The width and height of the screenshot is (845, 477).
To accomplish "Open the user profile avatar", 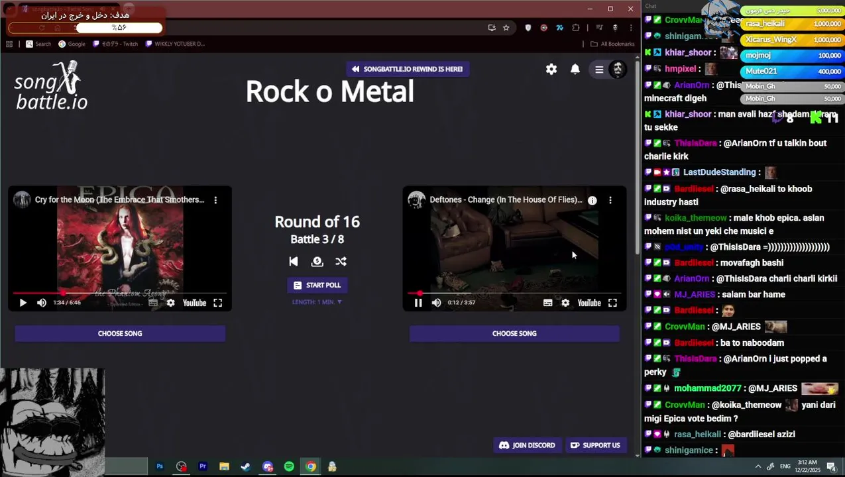I will click(x=618, y=69).
